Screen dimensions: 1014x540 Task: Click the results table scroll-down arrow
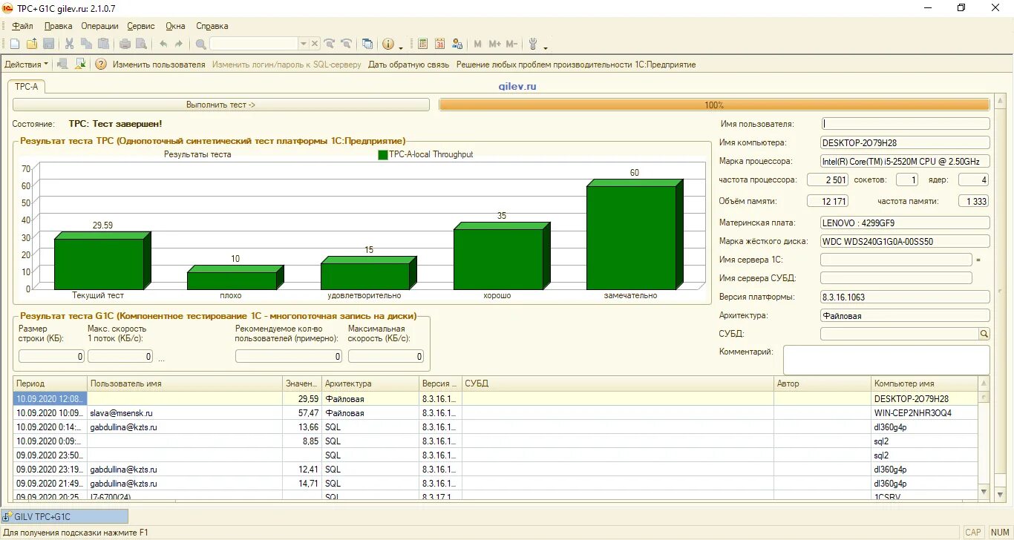[984, 492]
